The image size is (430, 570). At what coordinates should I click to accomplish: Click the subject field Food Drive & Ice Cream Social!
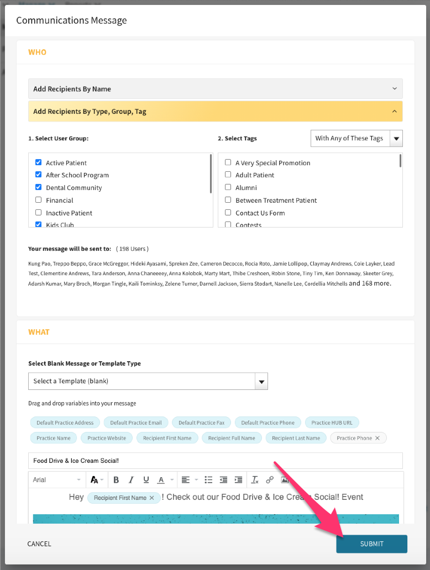pos(216,461)
